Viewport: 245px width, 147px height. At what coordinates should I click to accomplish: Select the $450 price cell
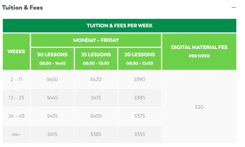(52, 79)
